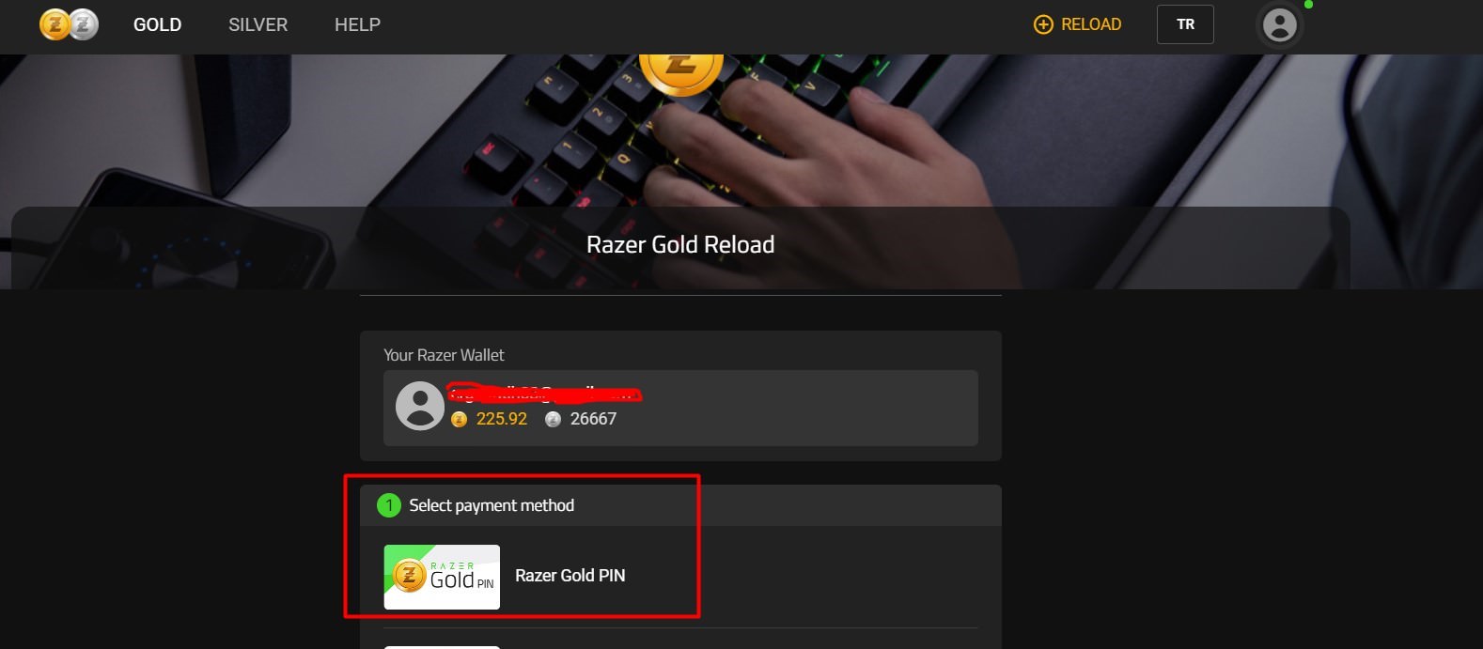
Task: Open the SILVER menu item
Action: click(258, 24)
